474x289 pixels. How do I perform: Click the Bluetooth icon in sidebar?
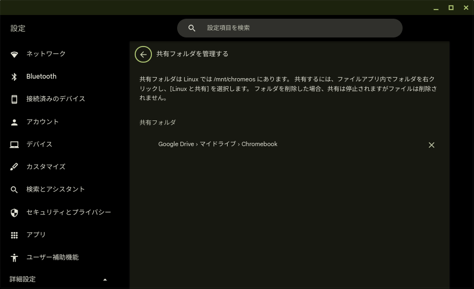(x=14, y=77)
